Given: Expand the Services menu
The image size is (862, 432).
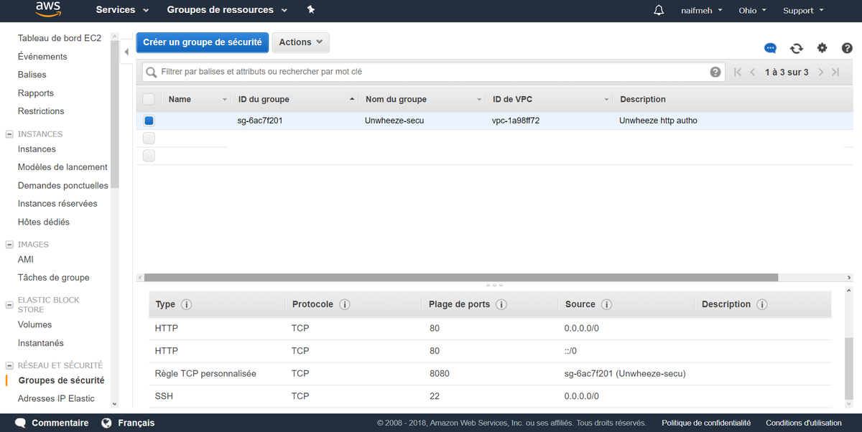Looking at the screenshot, I should [122, 10].
